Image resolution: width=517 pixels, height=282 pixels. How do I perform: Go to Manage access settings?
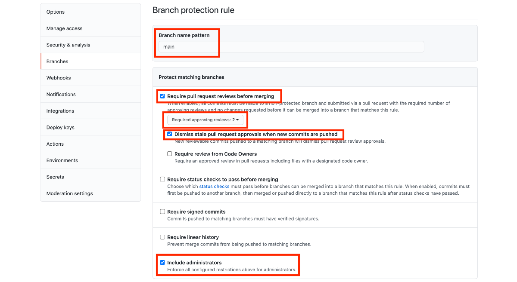[x=90, y=28]
